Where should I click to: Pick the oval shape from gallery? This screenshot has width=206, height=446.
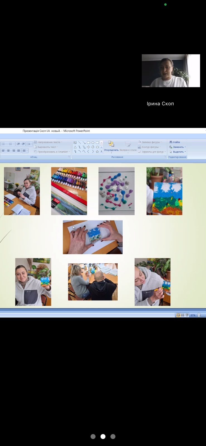pyautogui.click(x=93, y=142)
